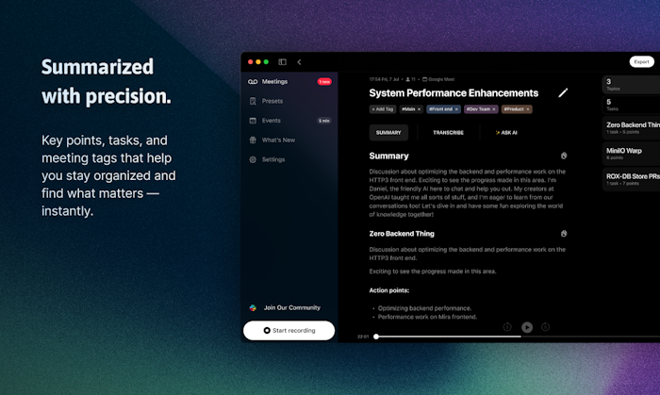This screenshot has width=660, height=395.
Task: Go back with the chevron arrow
Action: [299, 62]
